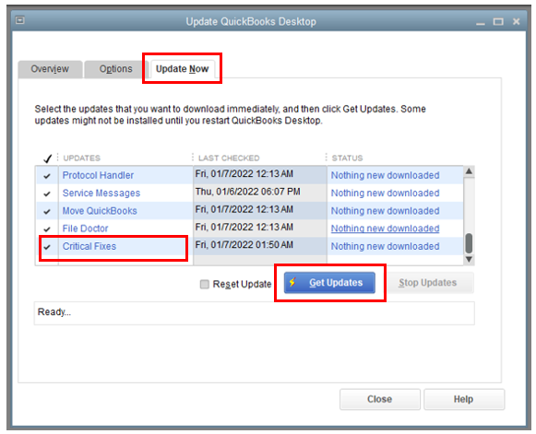Toggle the Critical Fixes checkmark
Viewport: 536px width, 434px height.
47,247
